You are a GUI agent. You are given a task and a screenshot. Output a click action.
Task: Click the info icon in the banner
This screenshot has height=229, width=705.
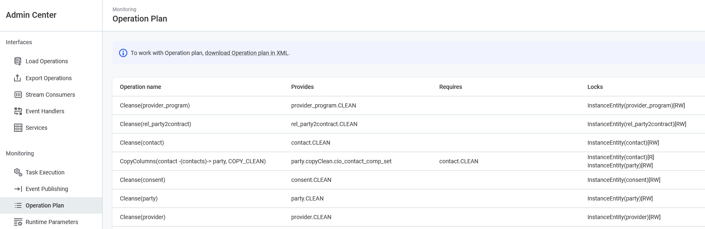tap(123, 53)
